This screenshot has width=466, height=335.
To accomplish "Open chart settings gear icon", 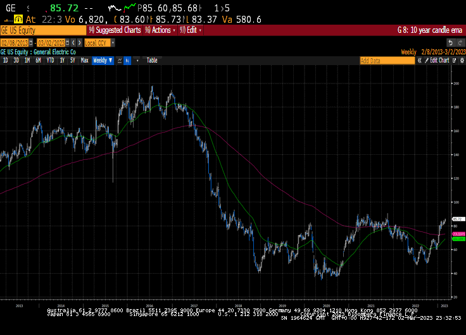I will (462, 61).
